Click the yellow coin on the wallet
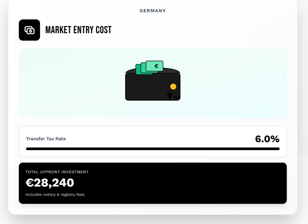 [x=173, y=87]
